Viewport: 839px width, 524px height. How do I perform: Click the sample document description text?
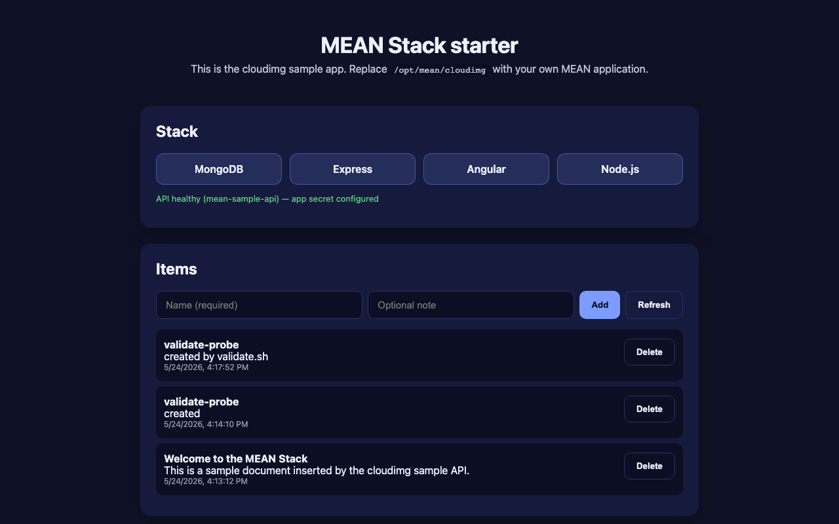point(317,470)
